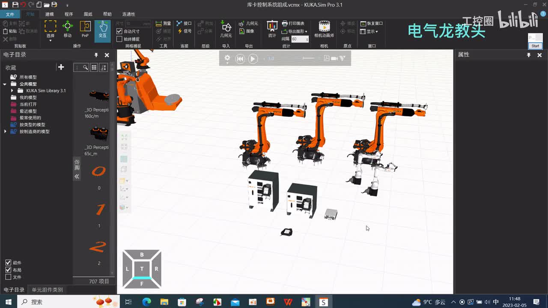Image resolution: width=548 pixels, height=308 pixels.
Task: Activate the 移动 (Move) tool
Action: [68, 29]
